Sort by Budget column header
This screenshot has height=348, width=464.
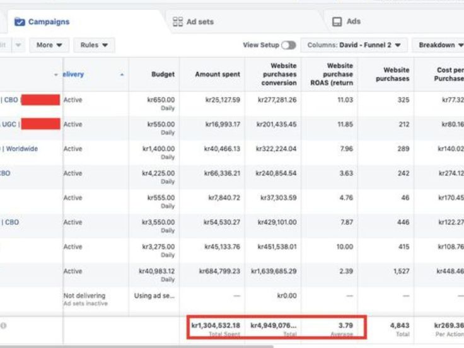(x=163, y=74)
